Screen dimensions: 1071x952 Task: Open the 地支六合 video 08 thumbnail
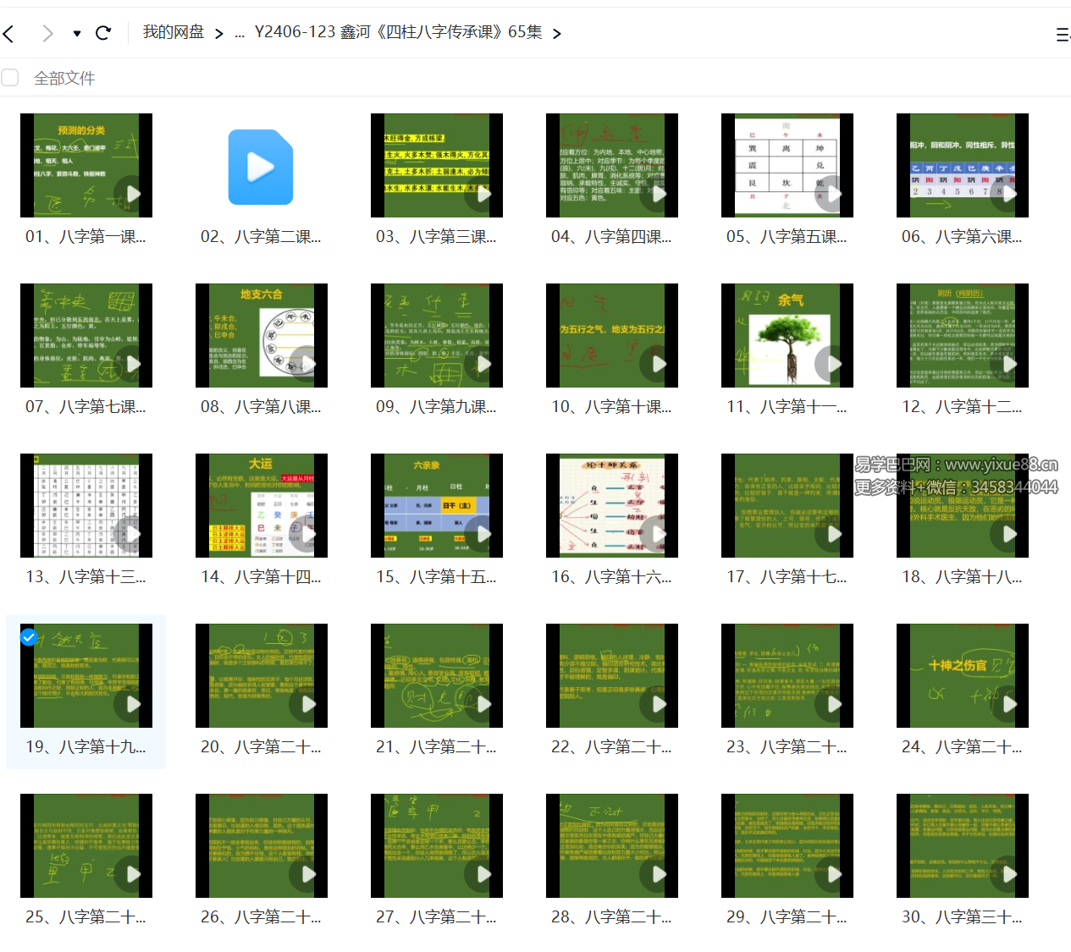click(261, 335)
